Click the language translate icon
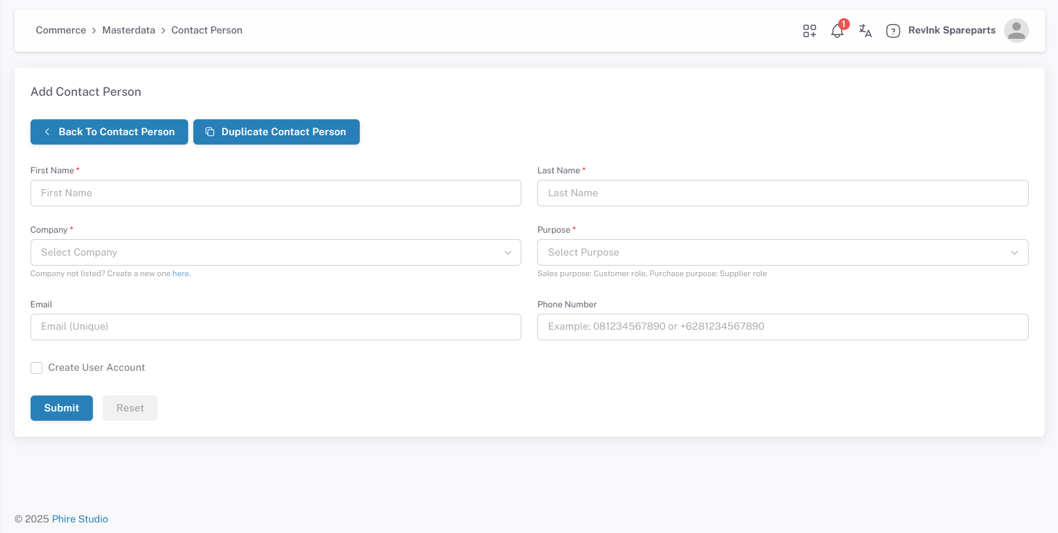1058x533 pixels. [x=865, y=31]
